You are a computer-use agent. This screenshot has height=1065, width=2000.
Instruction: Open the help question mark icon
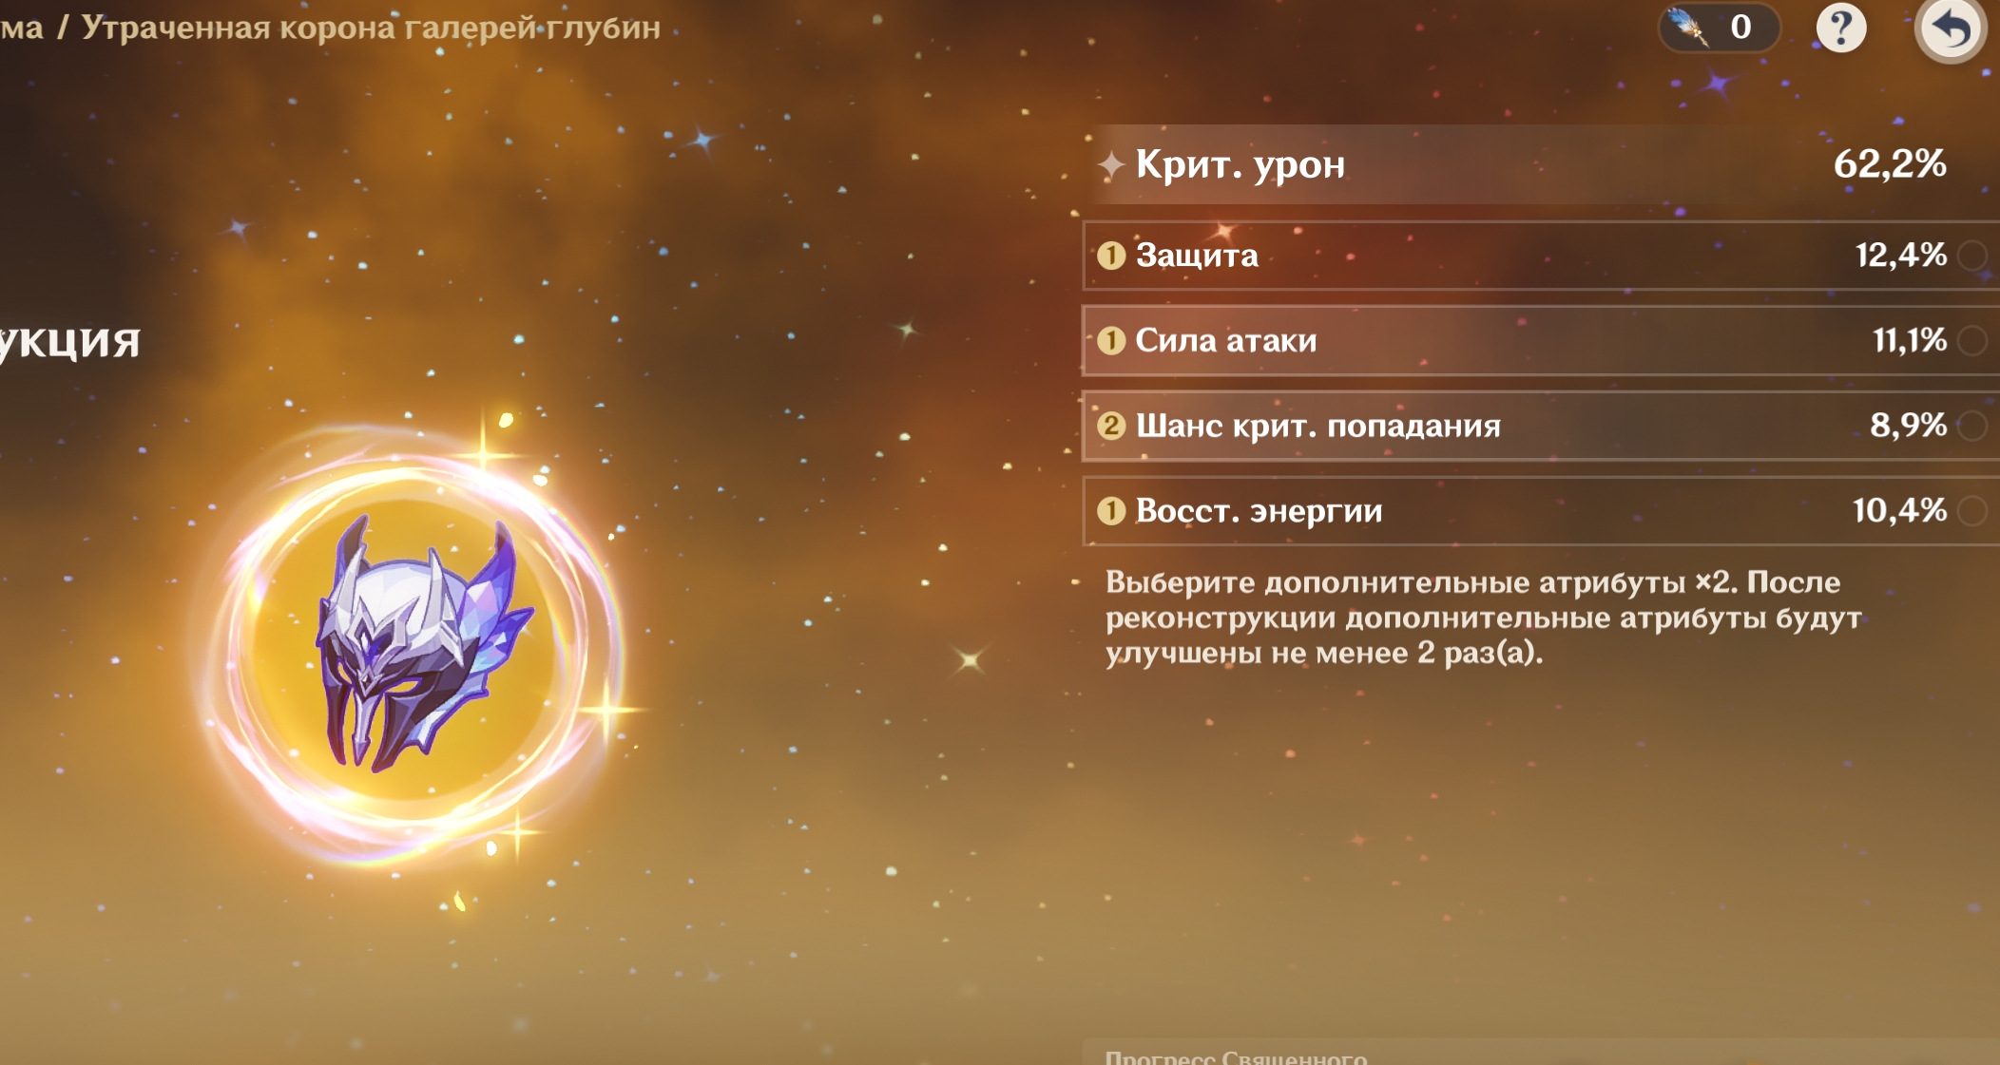(x=1840, y=29)
